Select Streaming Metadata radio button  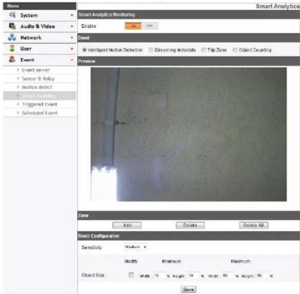pos(151,50)
